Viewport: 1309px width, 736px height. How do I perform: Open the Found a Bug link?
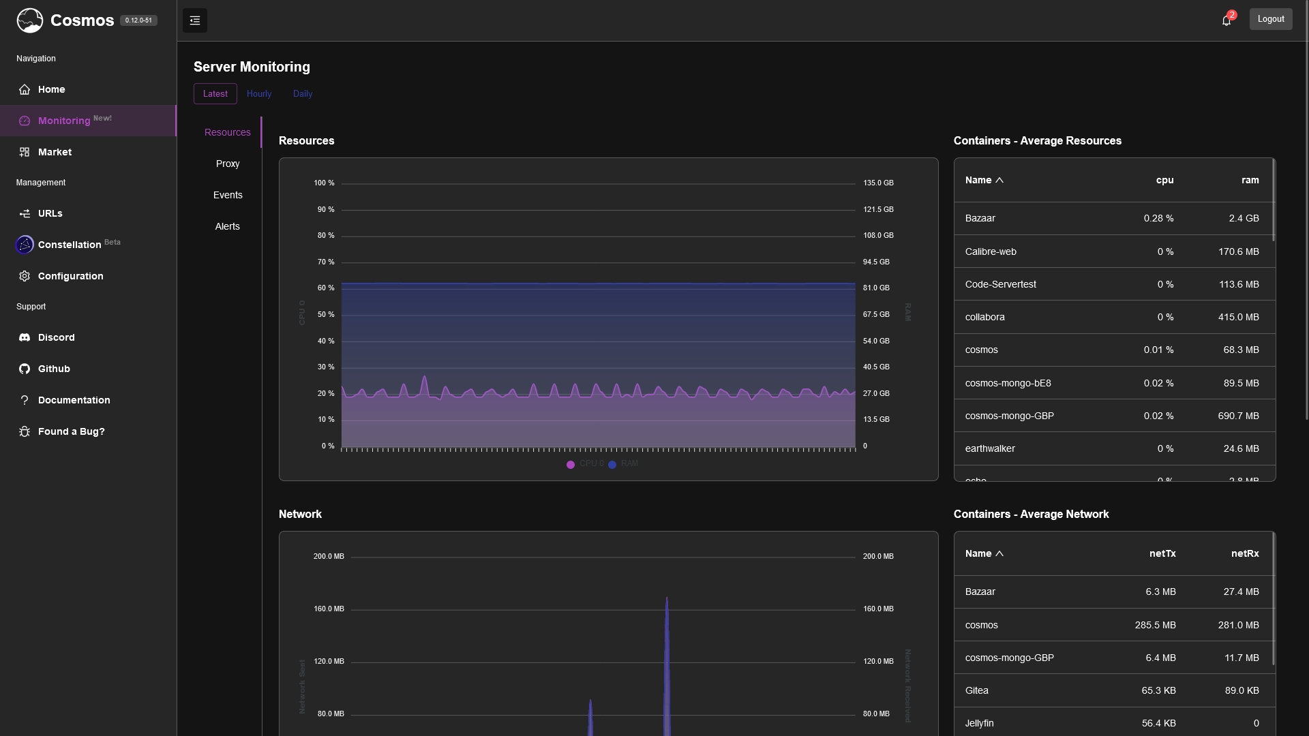click(x=70, y=431)
